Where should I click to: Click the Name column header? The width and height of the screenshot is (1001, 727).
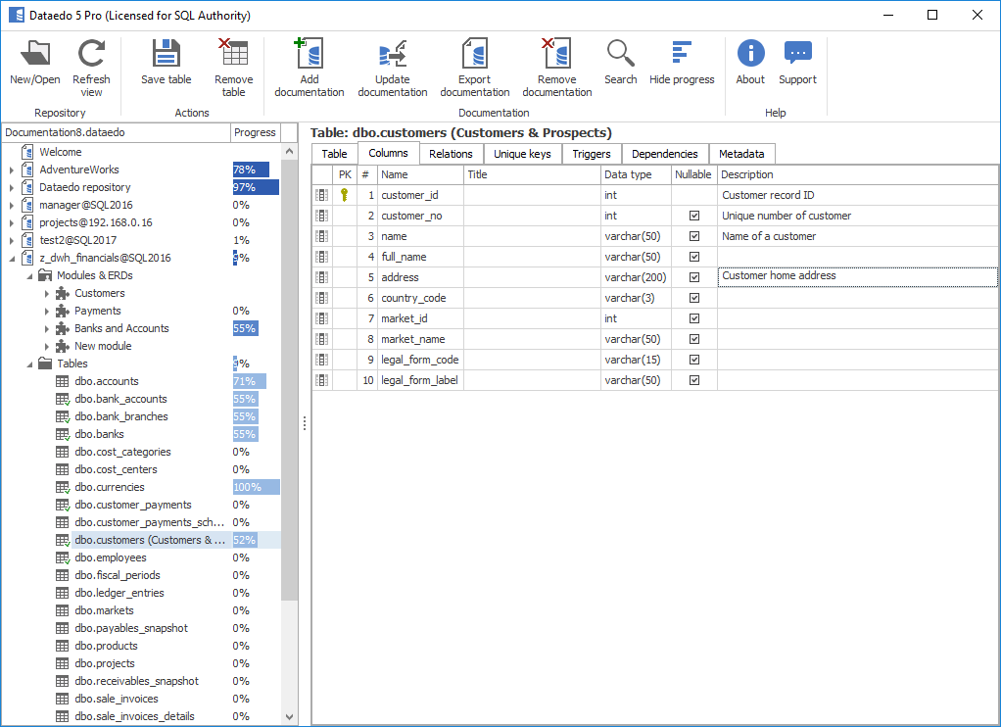420,174
